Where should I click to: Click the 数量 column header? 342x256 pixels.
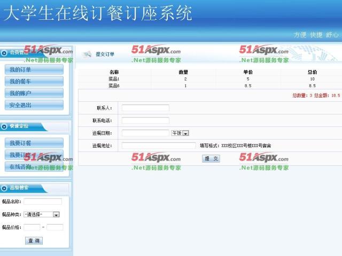(183, 72)
